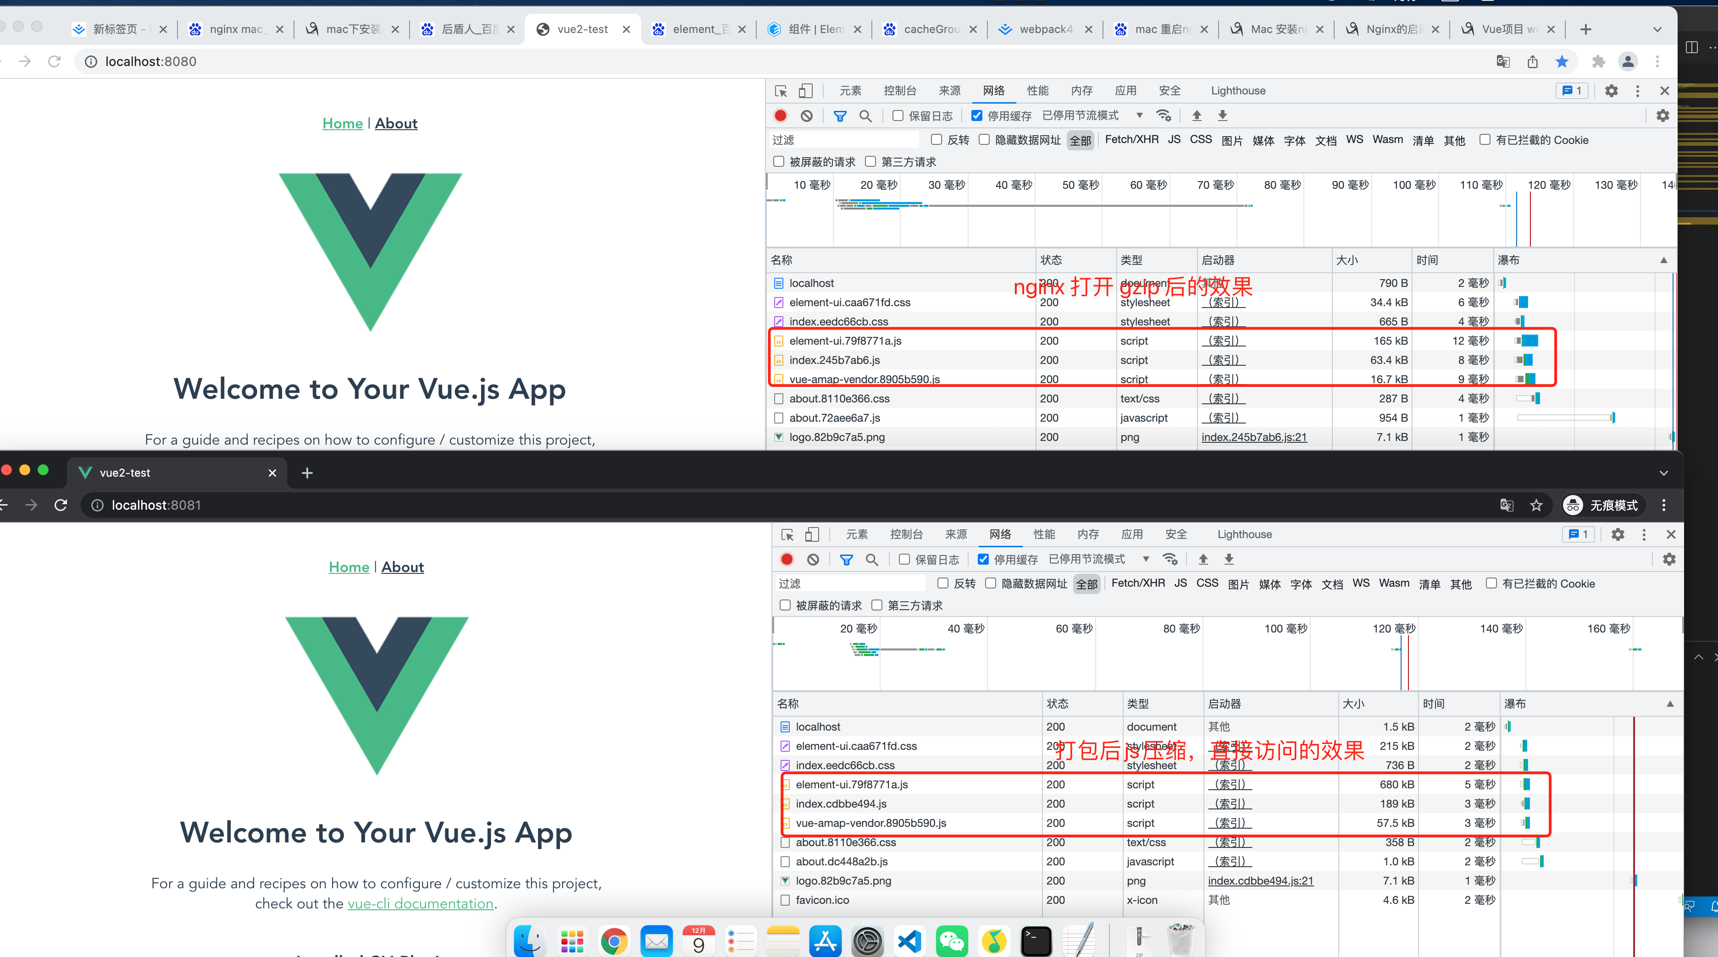Select the element-ui.79f8771a.js request row
Viewport: 1718px width, 957px height.
845,341
